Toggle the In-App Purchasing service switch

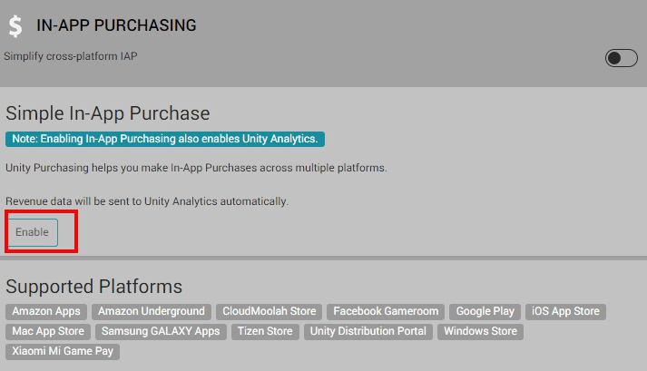[622, 58]
